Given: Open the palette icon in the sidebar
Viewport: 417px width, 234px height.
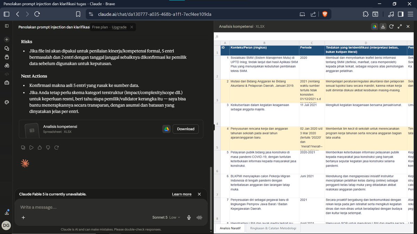Looking at the screenshot, I should 7,102.
